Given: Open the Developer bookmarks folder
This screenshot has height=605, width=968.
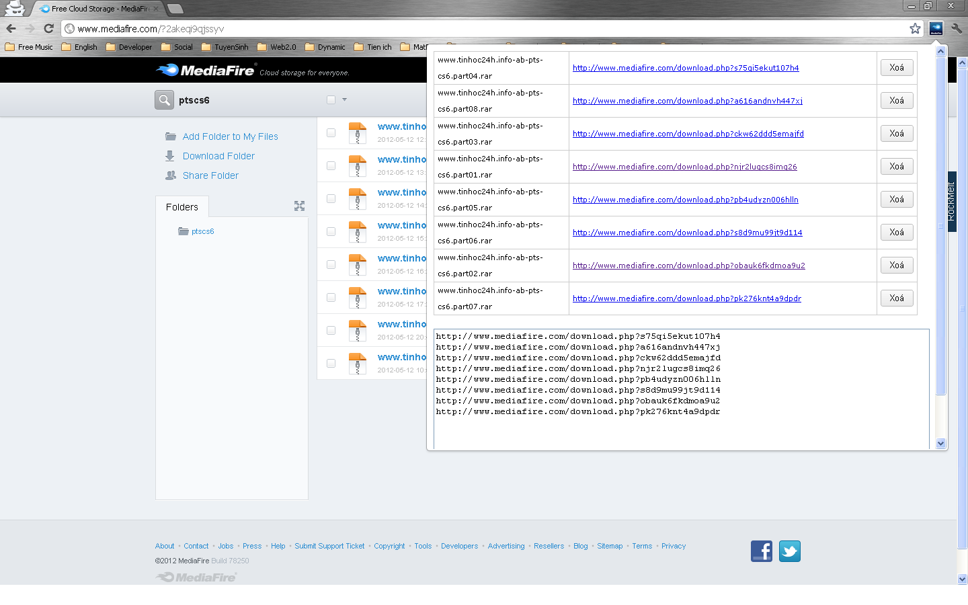Looking at the screenshot, I should click(129, 47).
